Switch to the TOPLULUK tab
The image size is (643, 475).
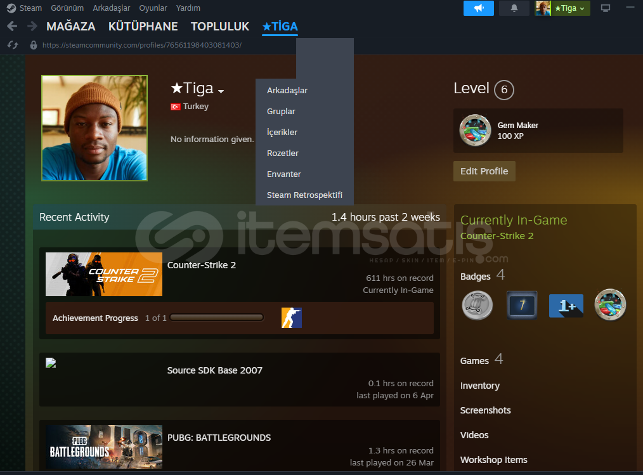pos(220,27)
